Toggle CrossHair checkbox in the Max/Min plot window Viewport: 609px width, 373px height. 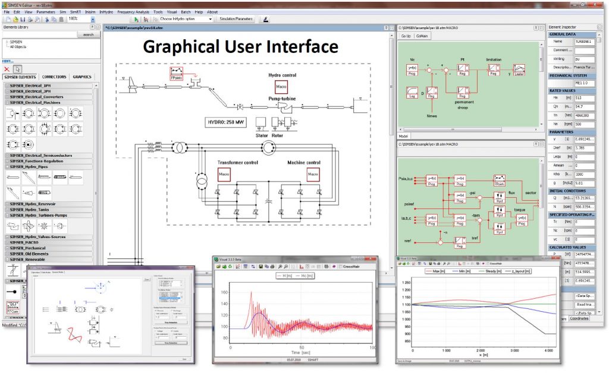[487, 263]
